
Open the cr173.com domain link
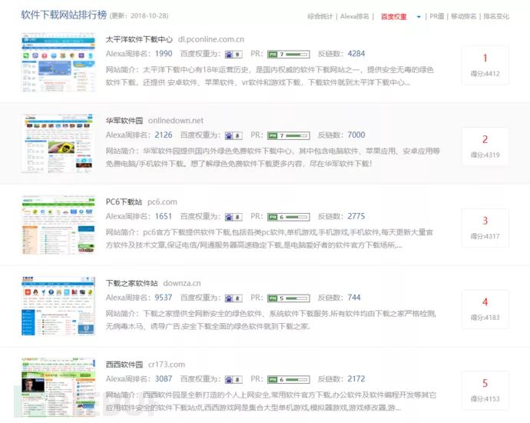click(x=167, y=365)
